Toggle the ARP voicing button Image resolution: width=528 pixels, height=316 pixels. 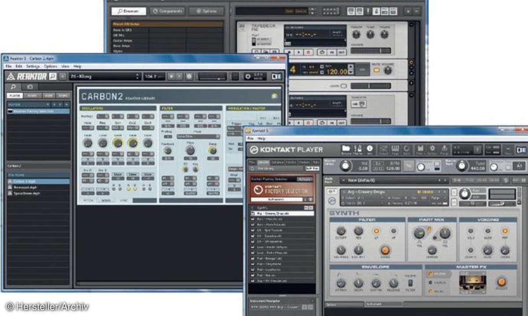point(505,231)
